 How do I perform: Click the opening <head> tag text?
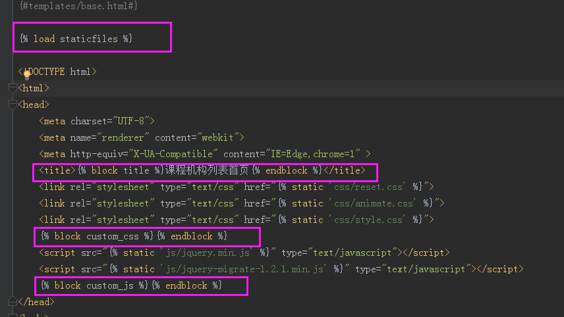coord(34,105)
